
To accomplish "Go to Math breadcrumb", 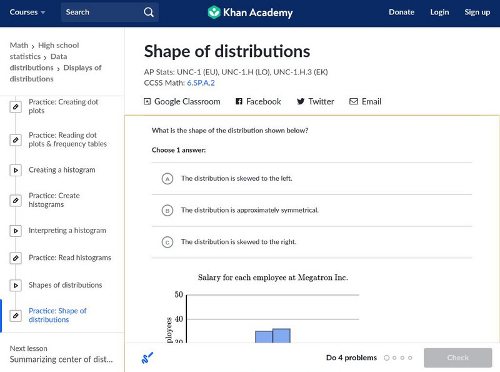I will (19, 45).
